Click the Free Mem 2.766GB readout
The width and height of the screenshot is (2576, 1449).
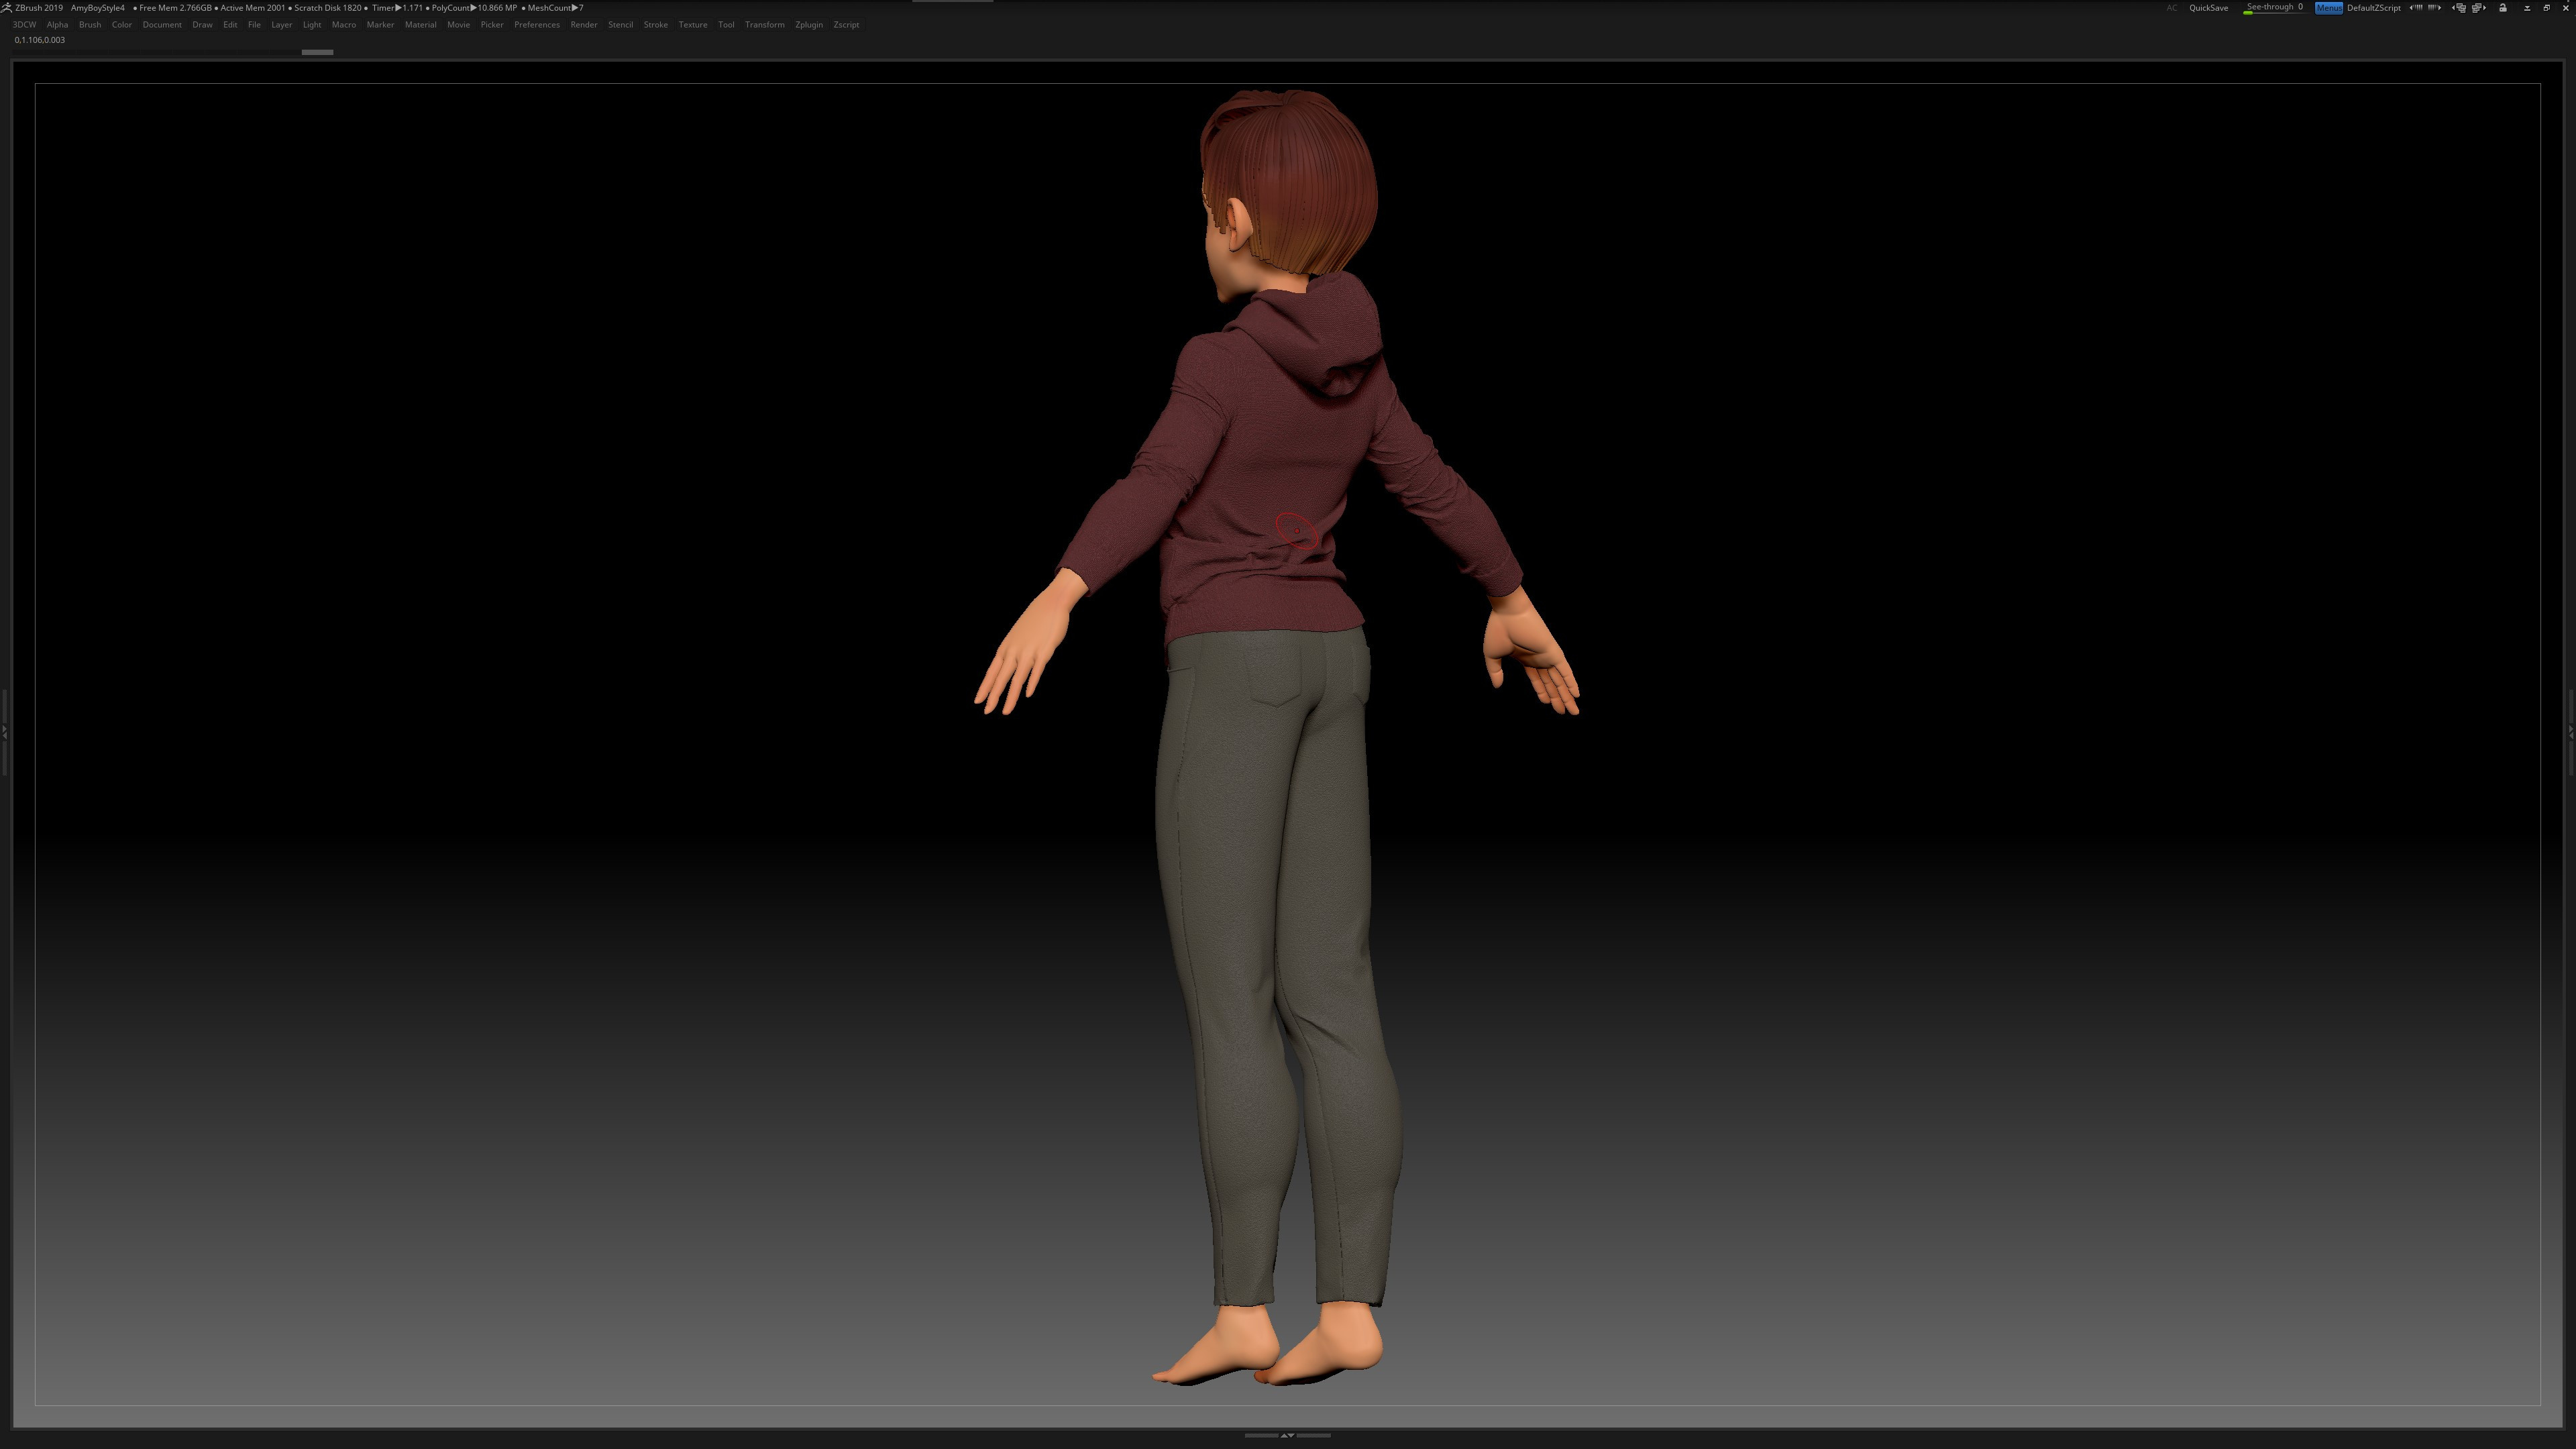(175, 8)
